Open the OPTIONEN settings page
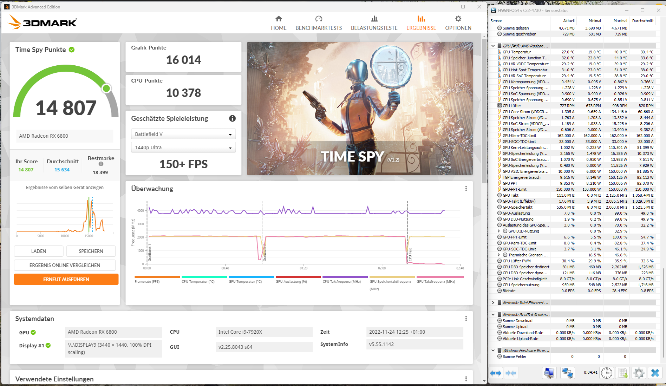Image resolution: width=666 pixels, height=386 pixels. 458,23
